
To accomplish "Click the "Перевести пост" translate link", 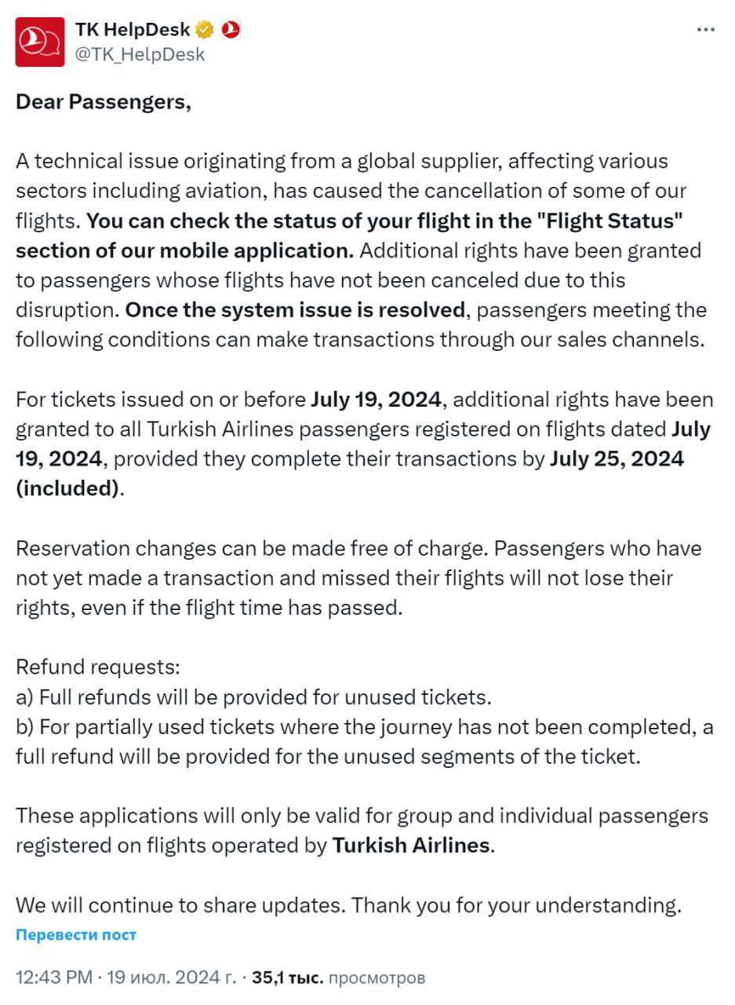I will [76, 935].
